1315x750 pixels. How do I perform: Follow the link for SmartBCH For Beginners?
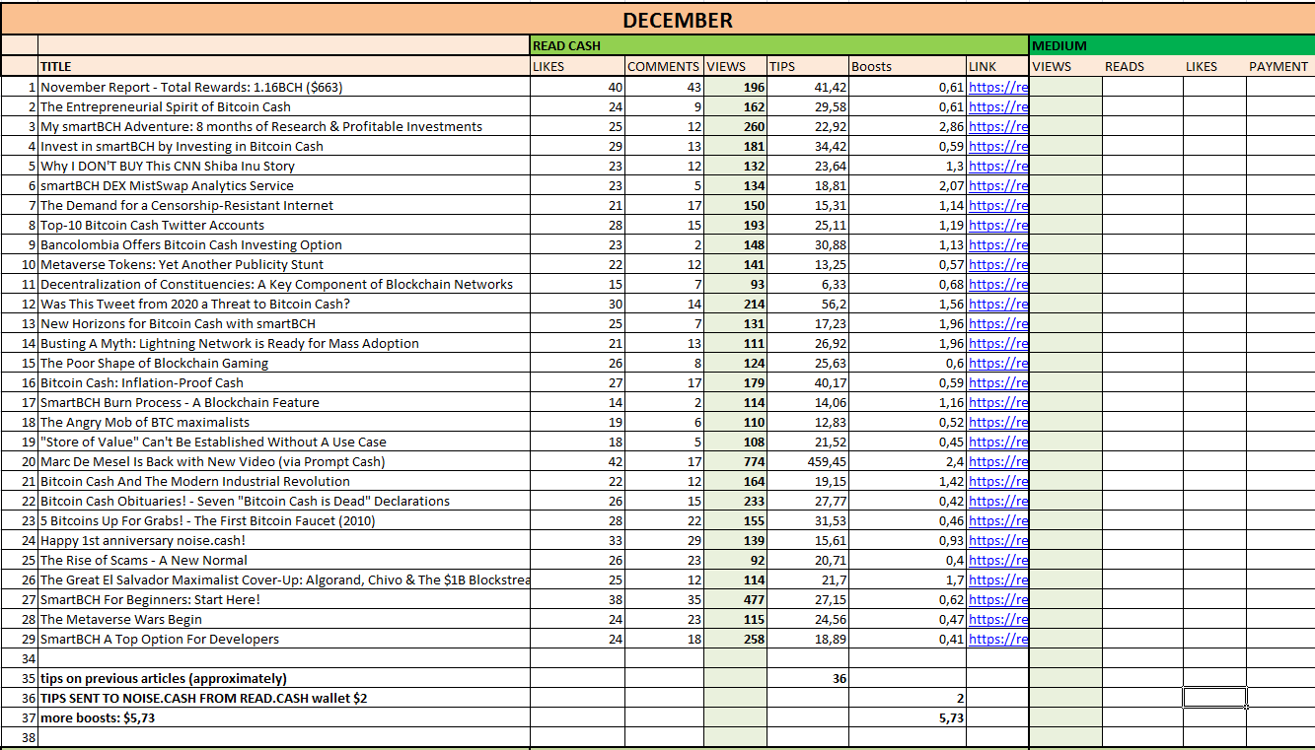(x=998, y=599)
